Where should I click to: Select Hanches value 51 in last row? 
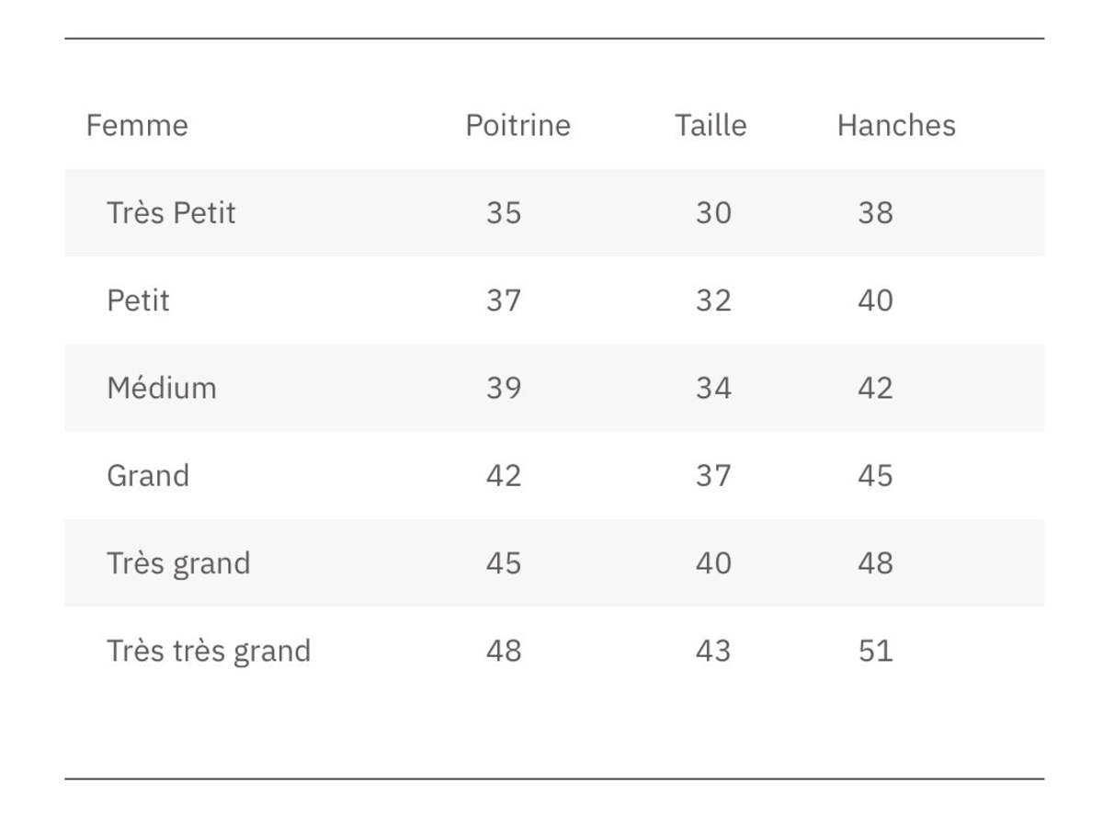875,651
